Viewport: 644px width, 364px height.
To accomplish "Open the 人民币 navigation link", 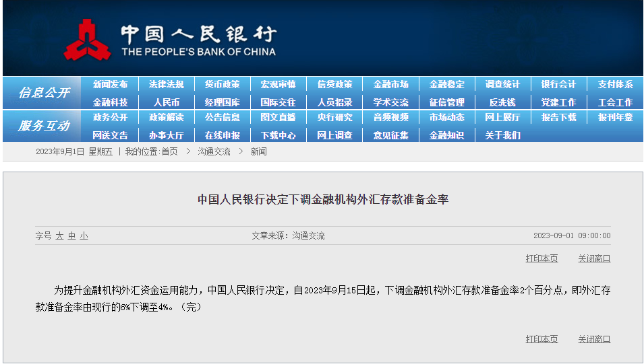I will point(167,102).
